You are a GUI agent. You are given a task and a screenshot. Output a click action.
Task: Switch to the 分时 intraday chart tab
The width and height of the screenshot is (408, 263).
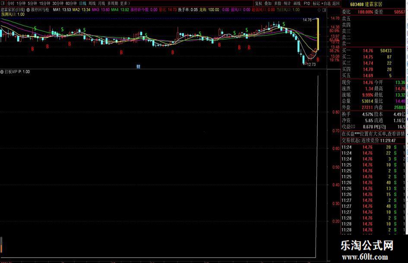click(x=11, y=3)
